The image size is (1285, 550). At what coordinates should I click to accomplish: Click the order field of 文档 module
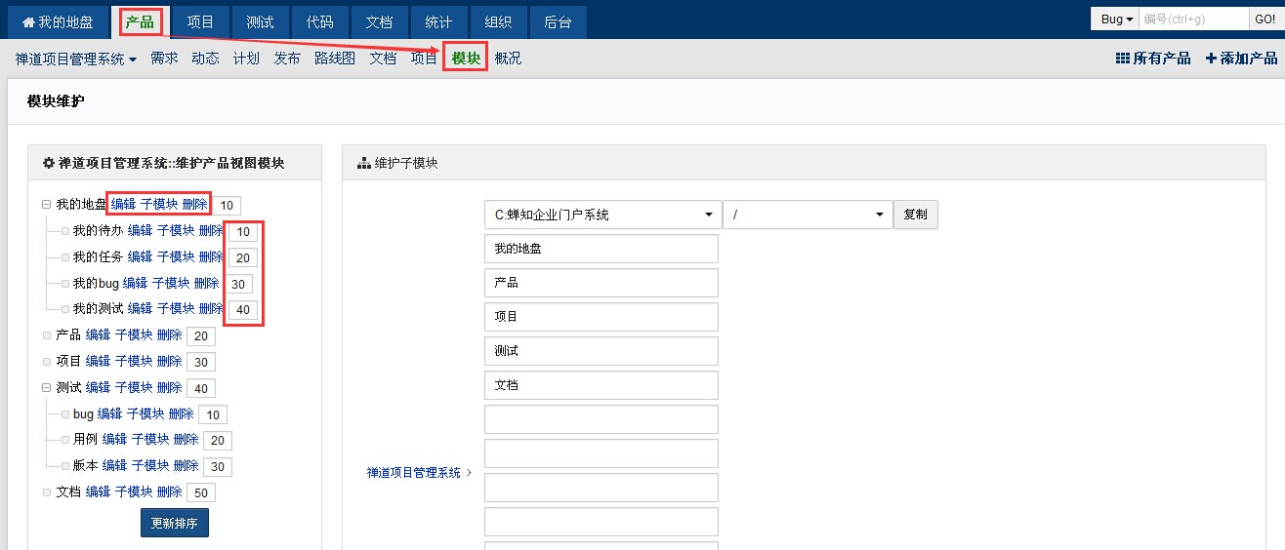(201, 493)
